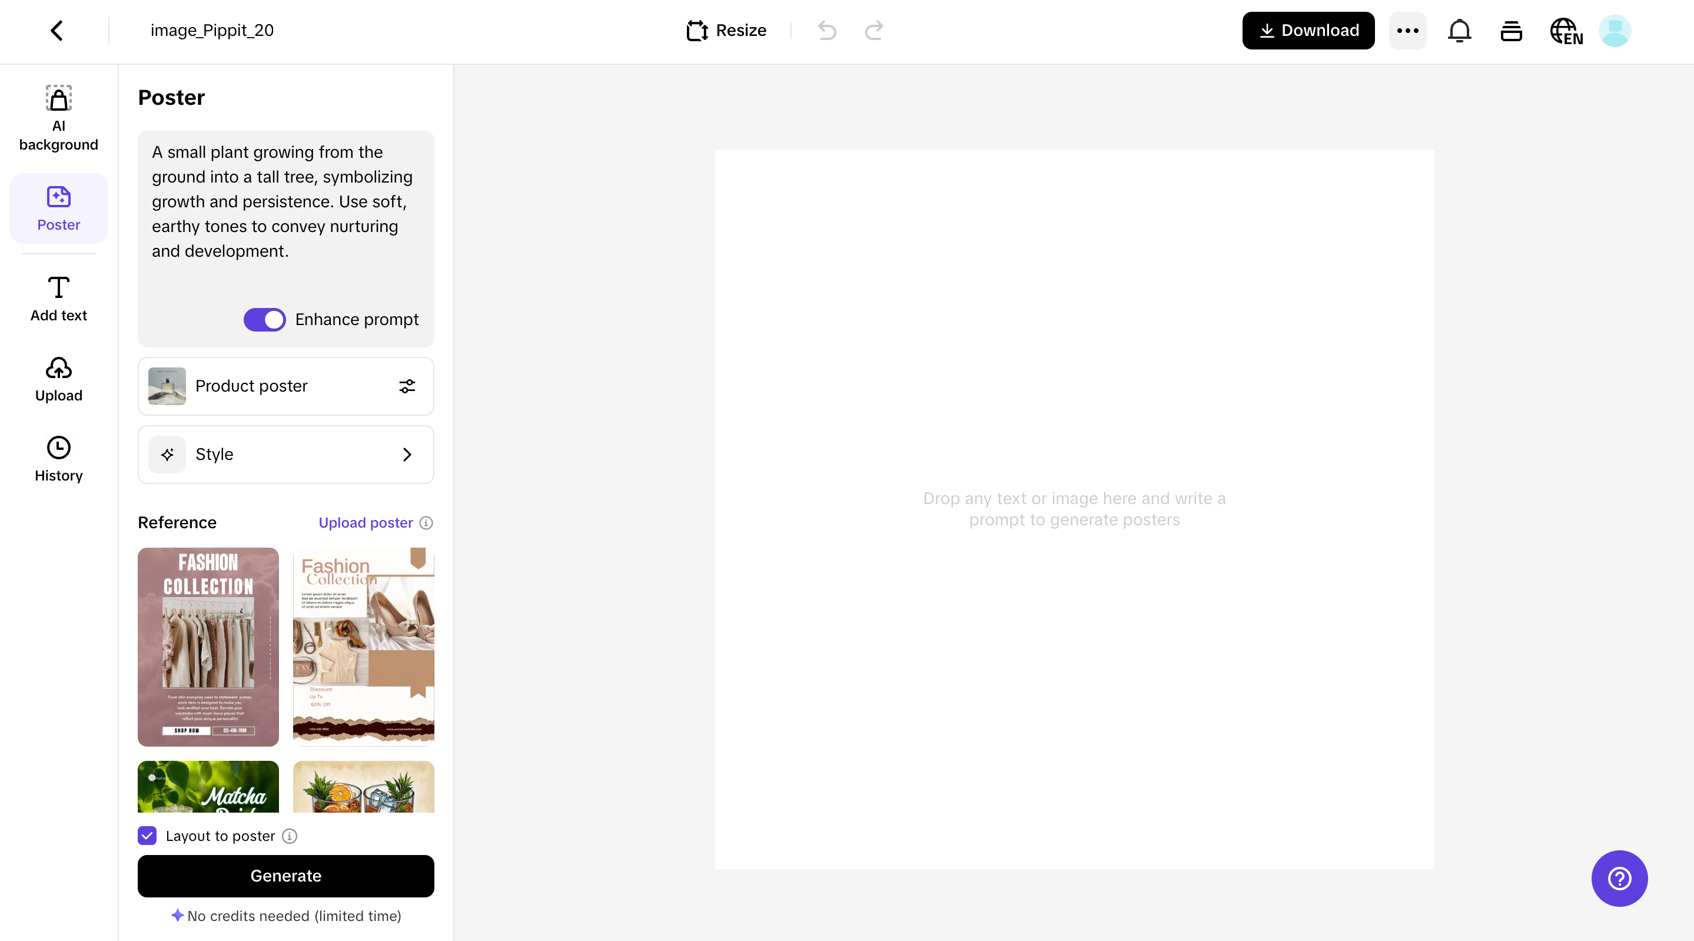Select the Fashion Collection pink reference poster

208,647
